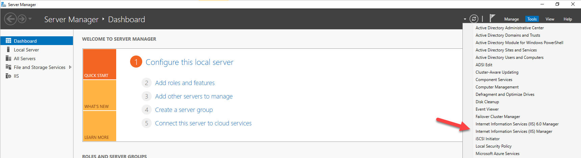This screenshot has height=158, width=581.
Task: Select the LEARN MORE tile
Action: (x=99, y=126)
